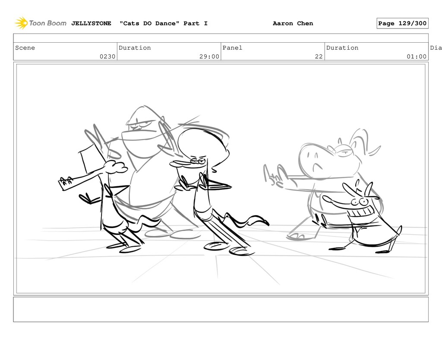Select the artist name Aaron Chen
The width and height of the screenshot is (442, 342).
tap(293, 23)
